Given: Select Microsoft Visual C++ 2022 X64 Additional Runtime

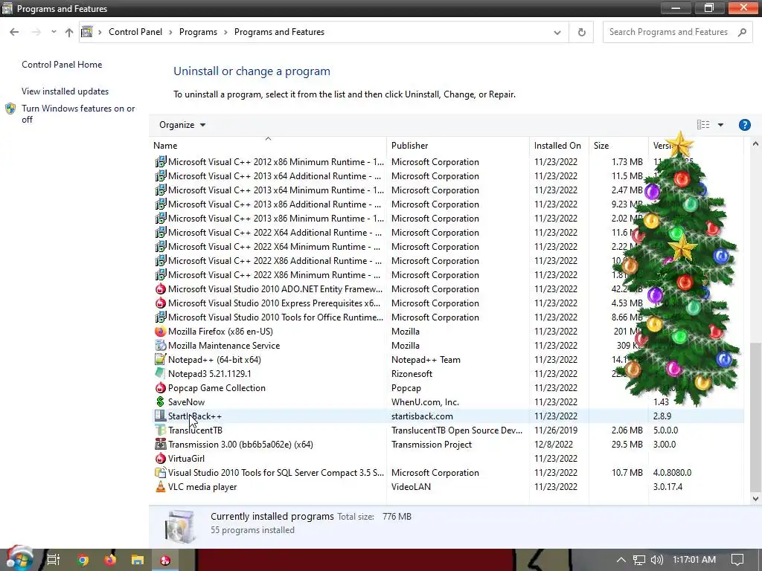Looking at the screenshot, I should click(446, 233).
